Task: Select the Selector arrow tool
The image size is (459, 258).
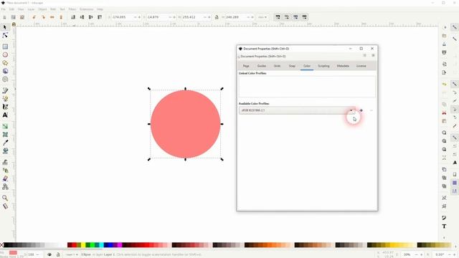Action: coord(5,27)
